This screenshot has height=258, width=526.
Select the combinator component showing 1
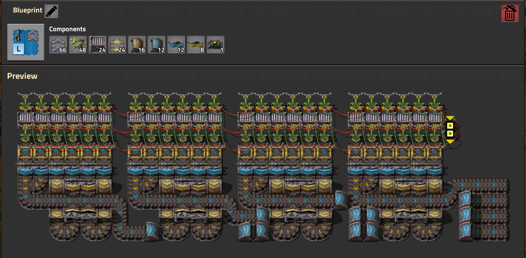(216, 44)
